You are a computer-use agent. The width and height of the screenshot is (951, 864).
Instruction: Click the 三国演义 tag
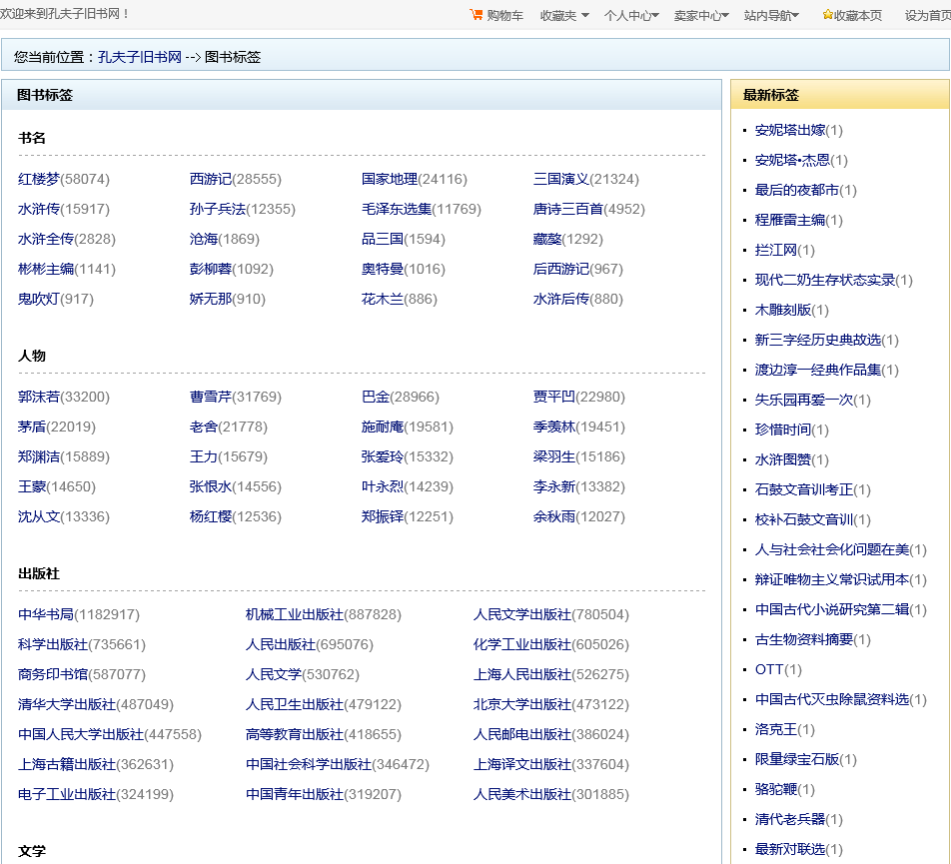coord(561,179)
